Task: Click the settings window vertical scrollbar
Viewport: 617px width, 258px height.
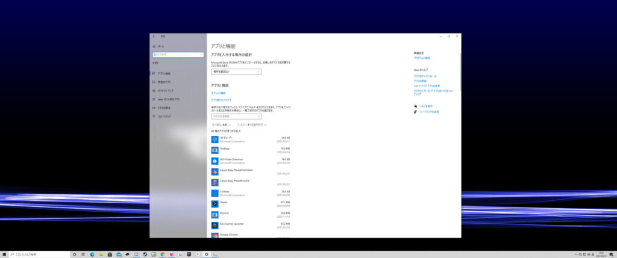Action: coord(460,71)
